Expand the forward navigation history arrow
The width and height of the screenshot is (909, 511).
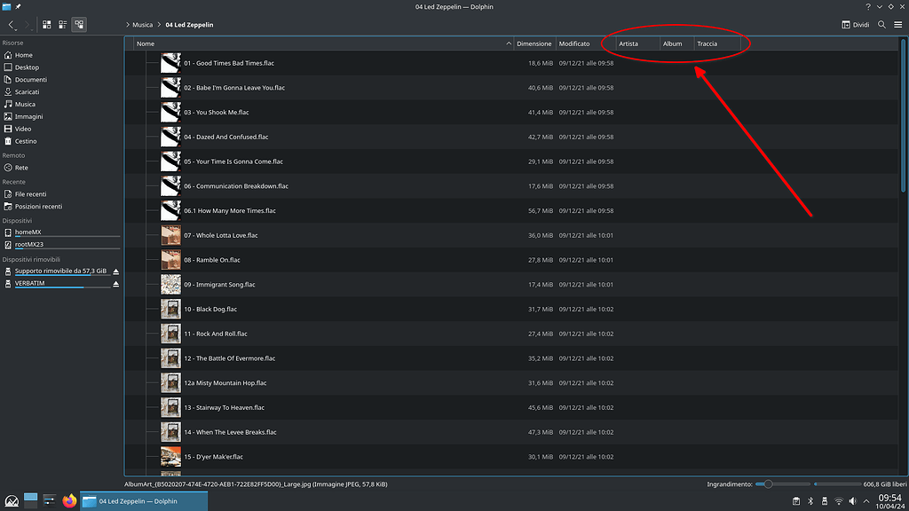32,29
